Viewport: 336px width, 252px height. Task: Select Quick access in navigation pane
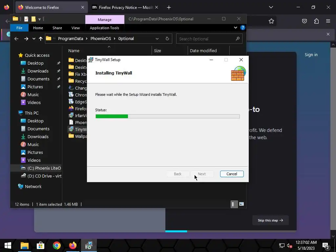[37, 55]
